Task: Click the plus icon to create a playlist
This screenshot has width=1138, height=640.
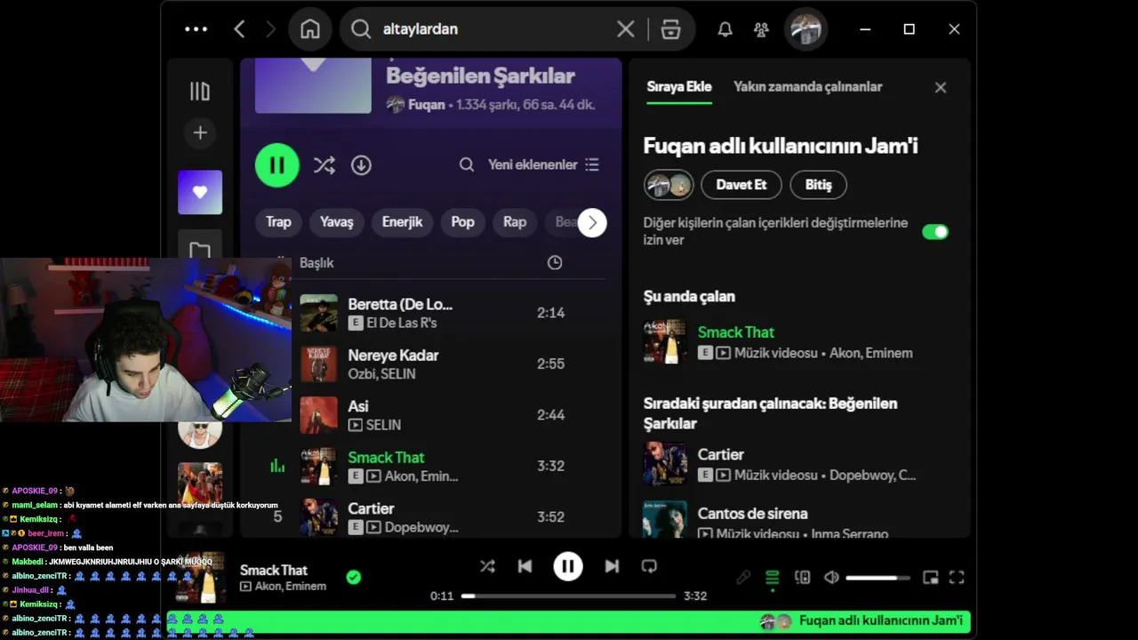Action: click(x=200, y=132)
